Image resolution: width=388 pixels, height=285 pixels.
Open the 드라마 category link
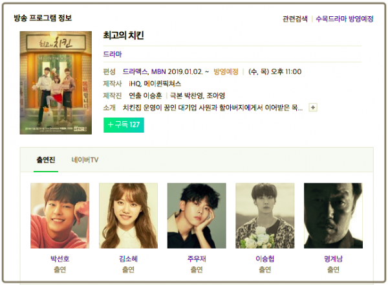click(113, 54)
